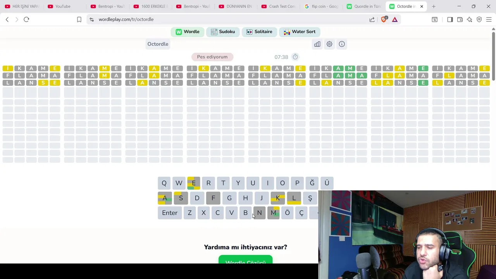Open the Brave wallet icon

pyautogui.click(x=460, y=19)
